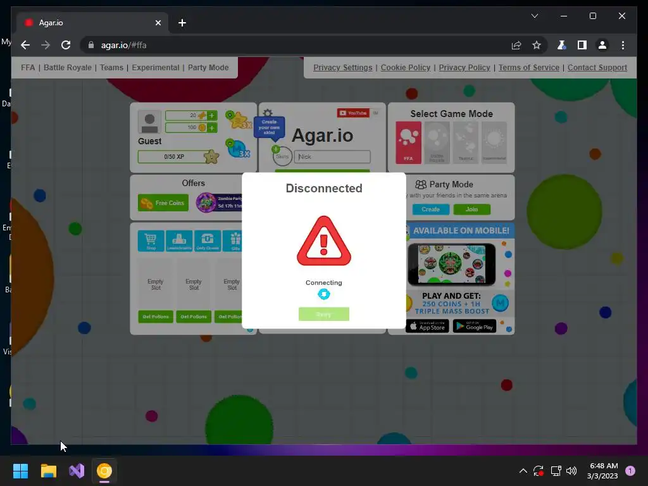The height and width of the screenshot is (486, 648).
Task: Open the Skins circle button
Action: click(x=282, y=157)
